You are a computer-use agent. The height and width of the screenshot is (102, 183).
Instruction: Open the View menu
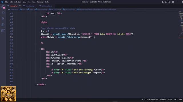(25, 2)
